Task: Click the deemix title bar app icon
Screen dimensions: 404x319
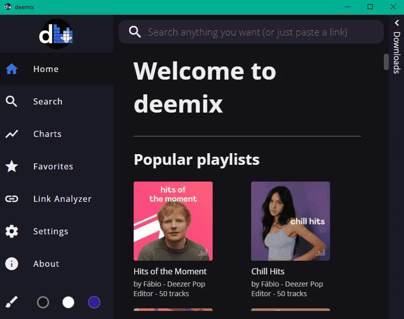Action: tap(8, 7)
